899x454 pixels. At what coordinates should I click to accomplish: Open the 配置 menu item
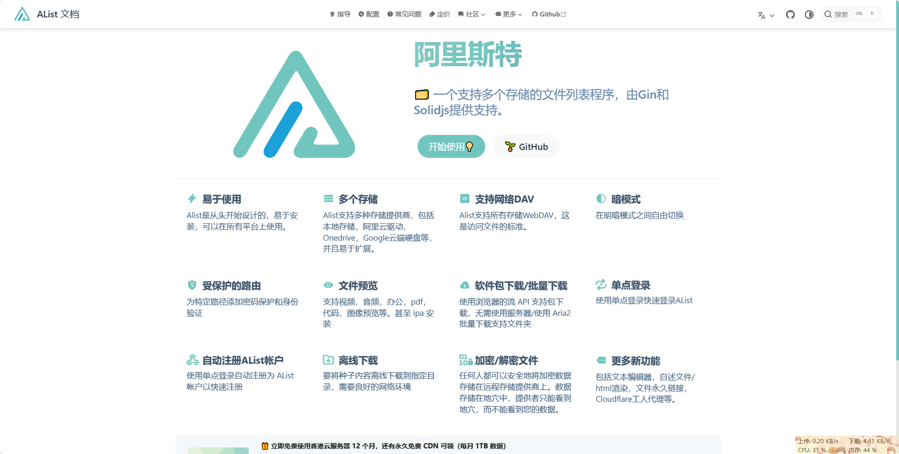point(369,14)
